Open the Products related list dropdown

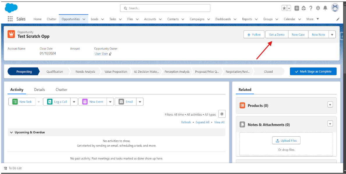tap(330, 105)
